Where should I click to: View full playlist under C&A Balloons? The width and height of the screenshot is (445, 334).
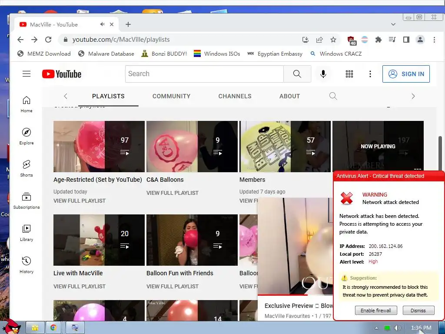173,193
